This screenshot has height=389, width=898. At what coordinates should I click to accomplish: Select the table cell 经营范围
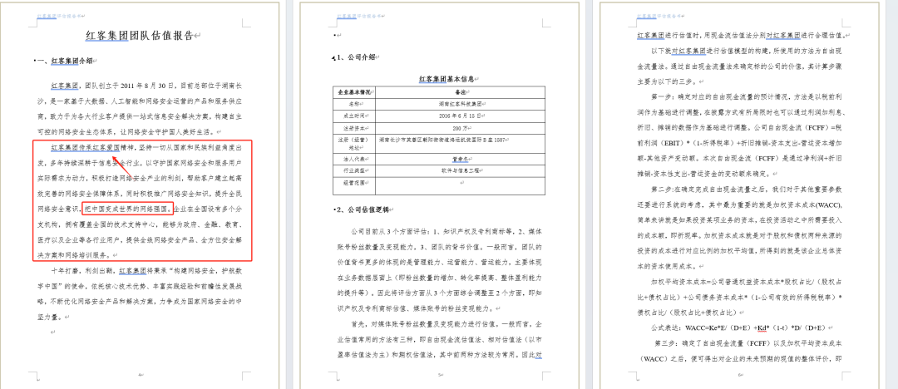pyautogui.click(x=353, y=185)
